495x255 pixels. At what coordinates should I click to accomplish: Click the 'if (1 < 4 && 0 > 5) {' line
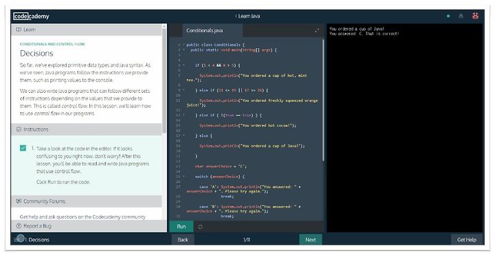click(x=217, y=65)
